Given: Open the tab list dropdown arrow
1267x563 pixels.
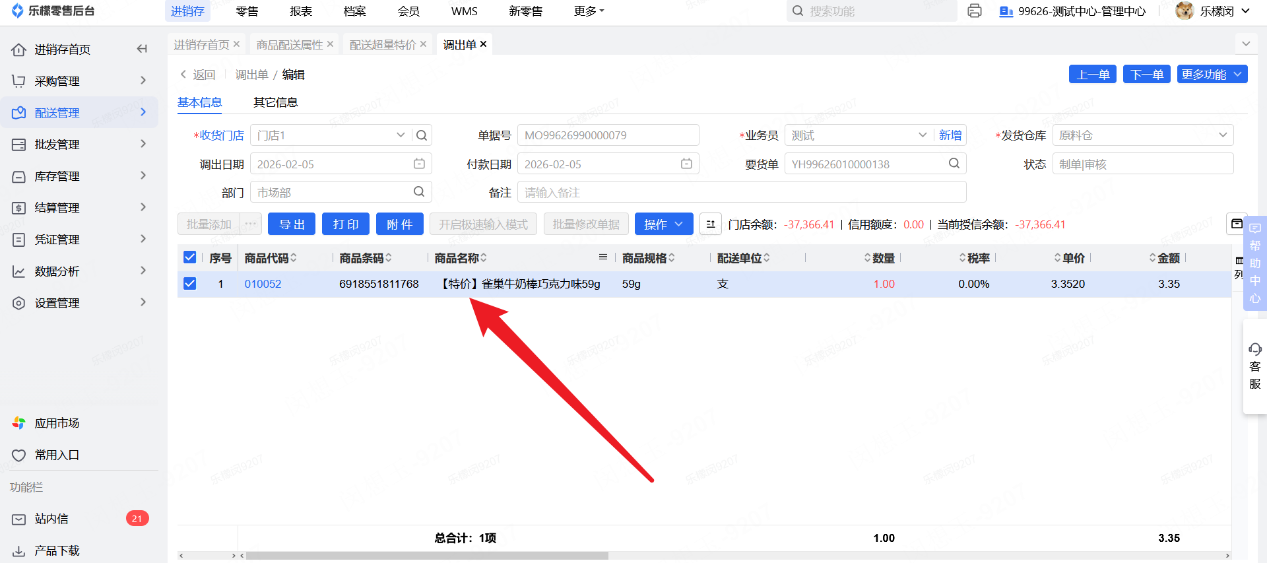Looking at the screenshot, I should [x=1246, y=44].
